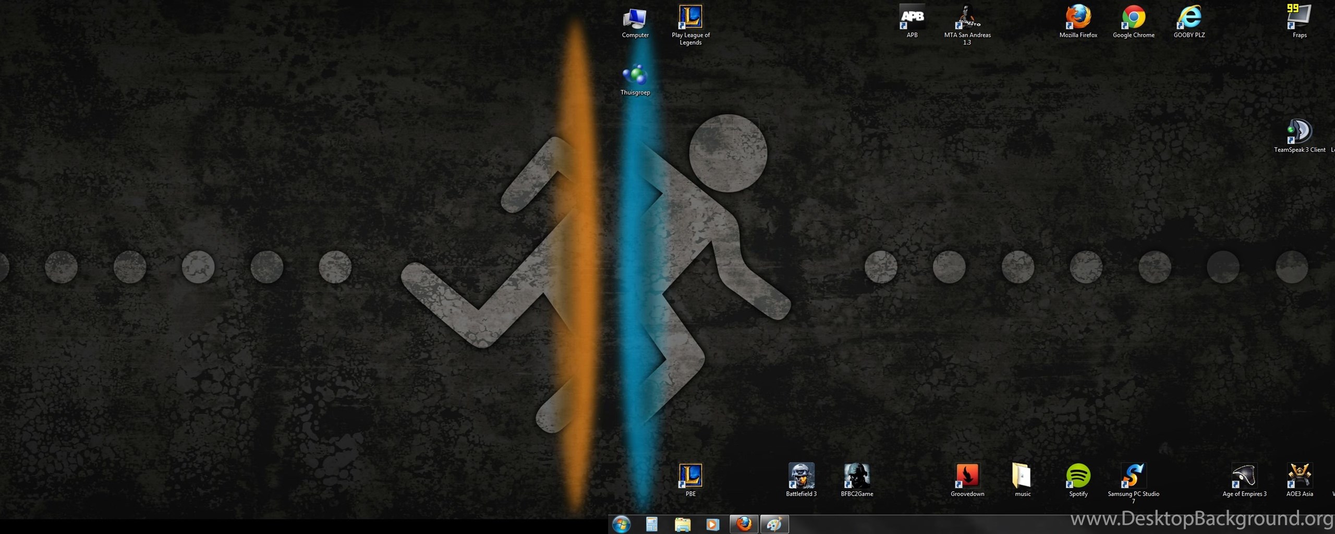Open Windows Explorer from the taskbar
The width and height of the screenshot is (1335, 534).
682,524
